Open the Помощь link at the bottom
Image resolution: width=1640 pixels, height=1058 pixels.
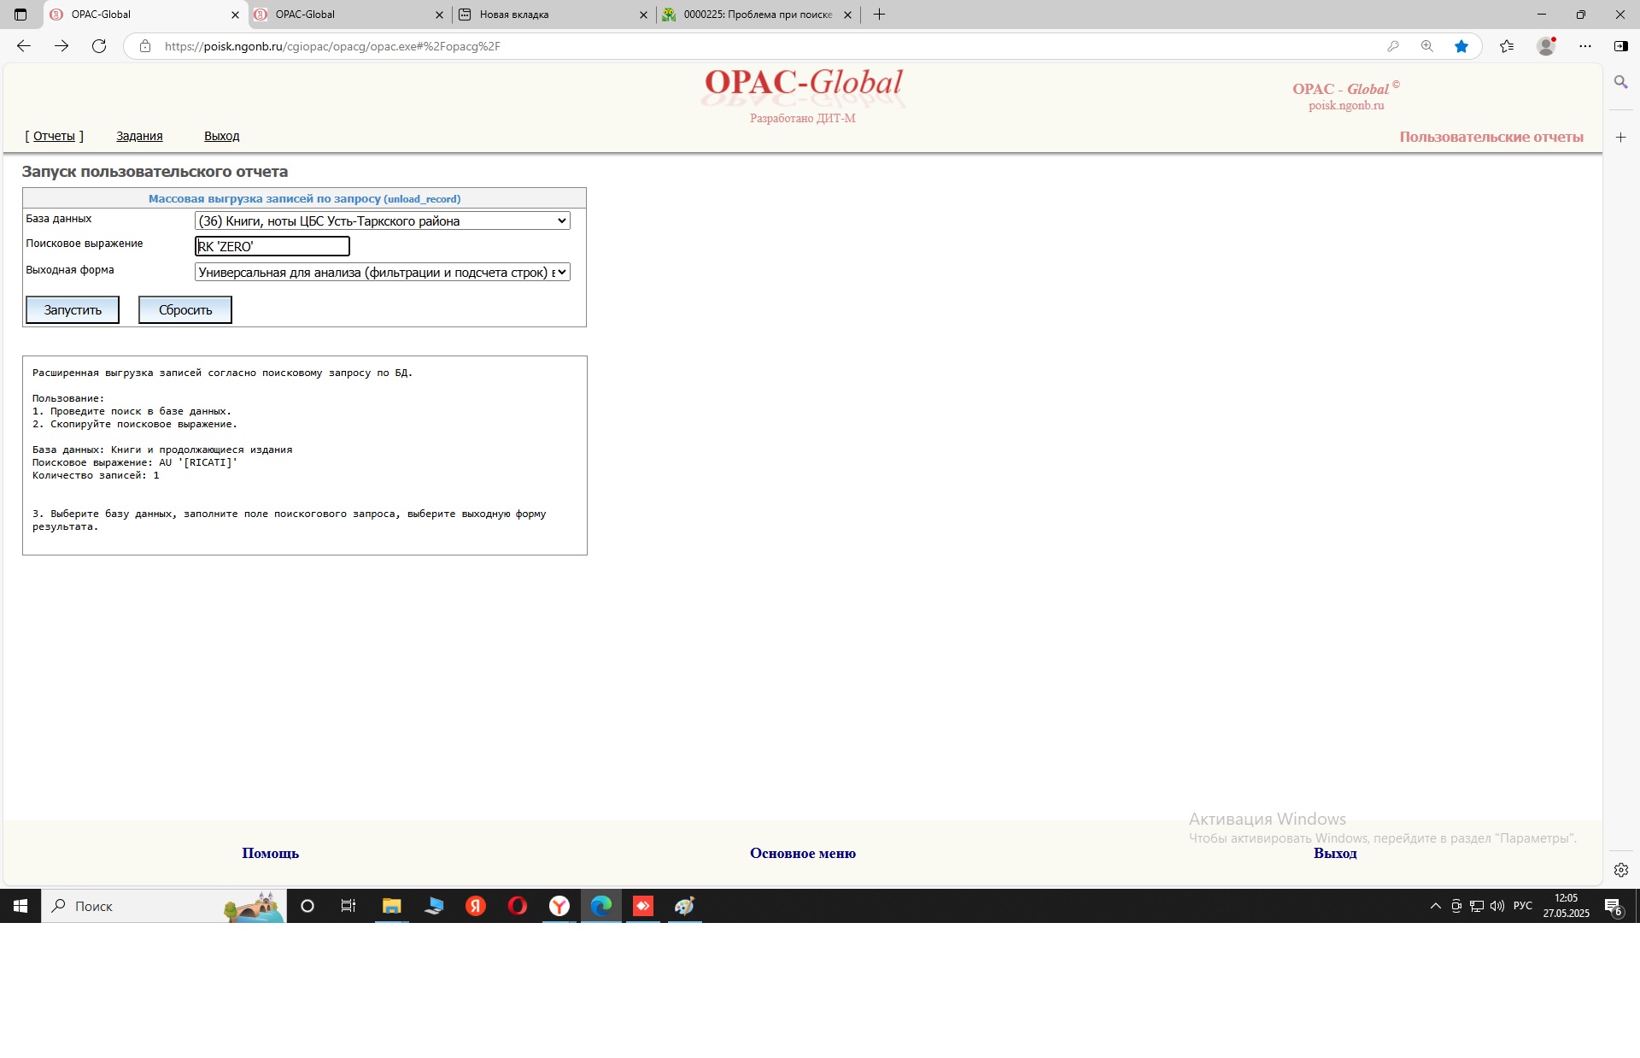click(x=270, y=853)
